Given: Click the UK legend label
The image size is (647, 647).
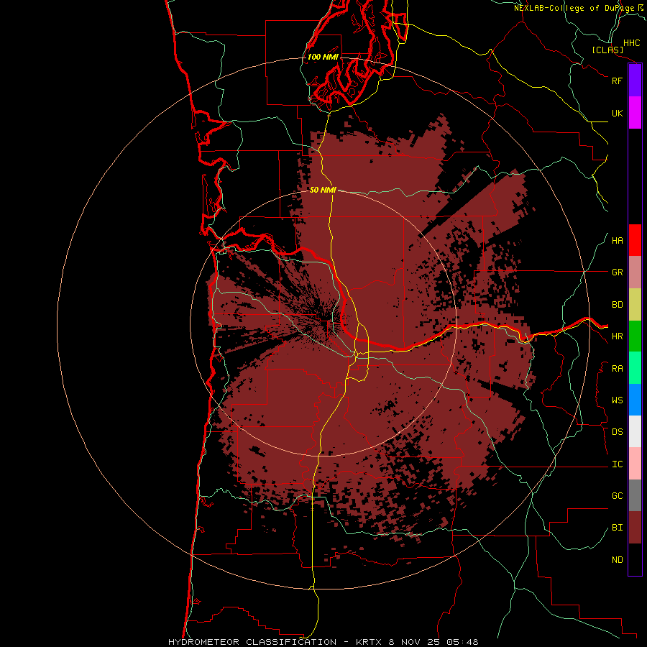Looking at the screenshot, I should (x=617, y=113).
